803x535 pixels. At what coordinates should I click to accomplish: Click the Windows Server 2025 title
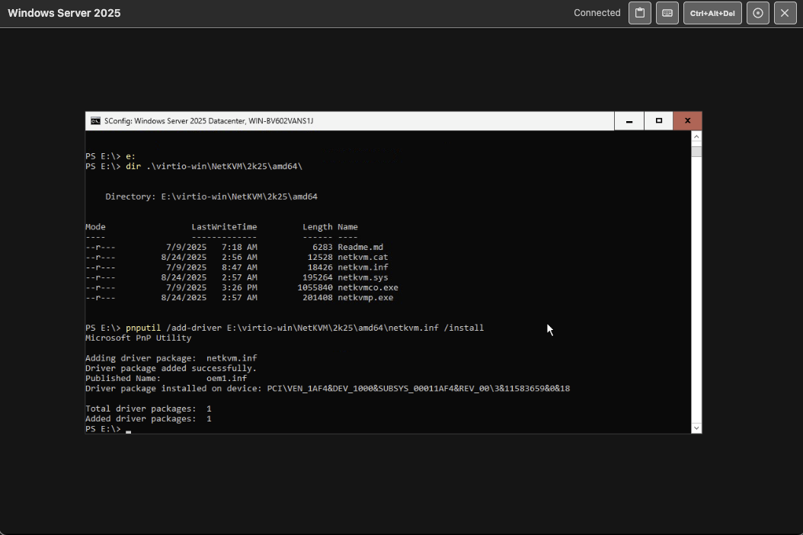tap(64, 13)
